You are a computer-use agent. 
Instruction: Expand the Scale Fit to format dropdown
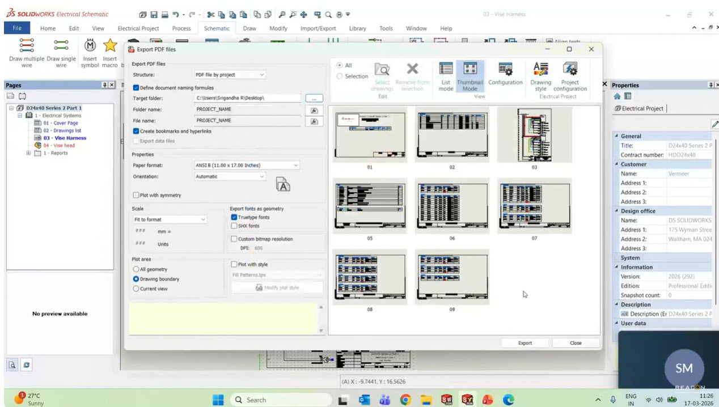tap(170, 219)
